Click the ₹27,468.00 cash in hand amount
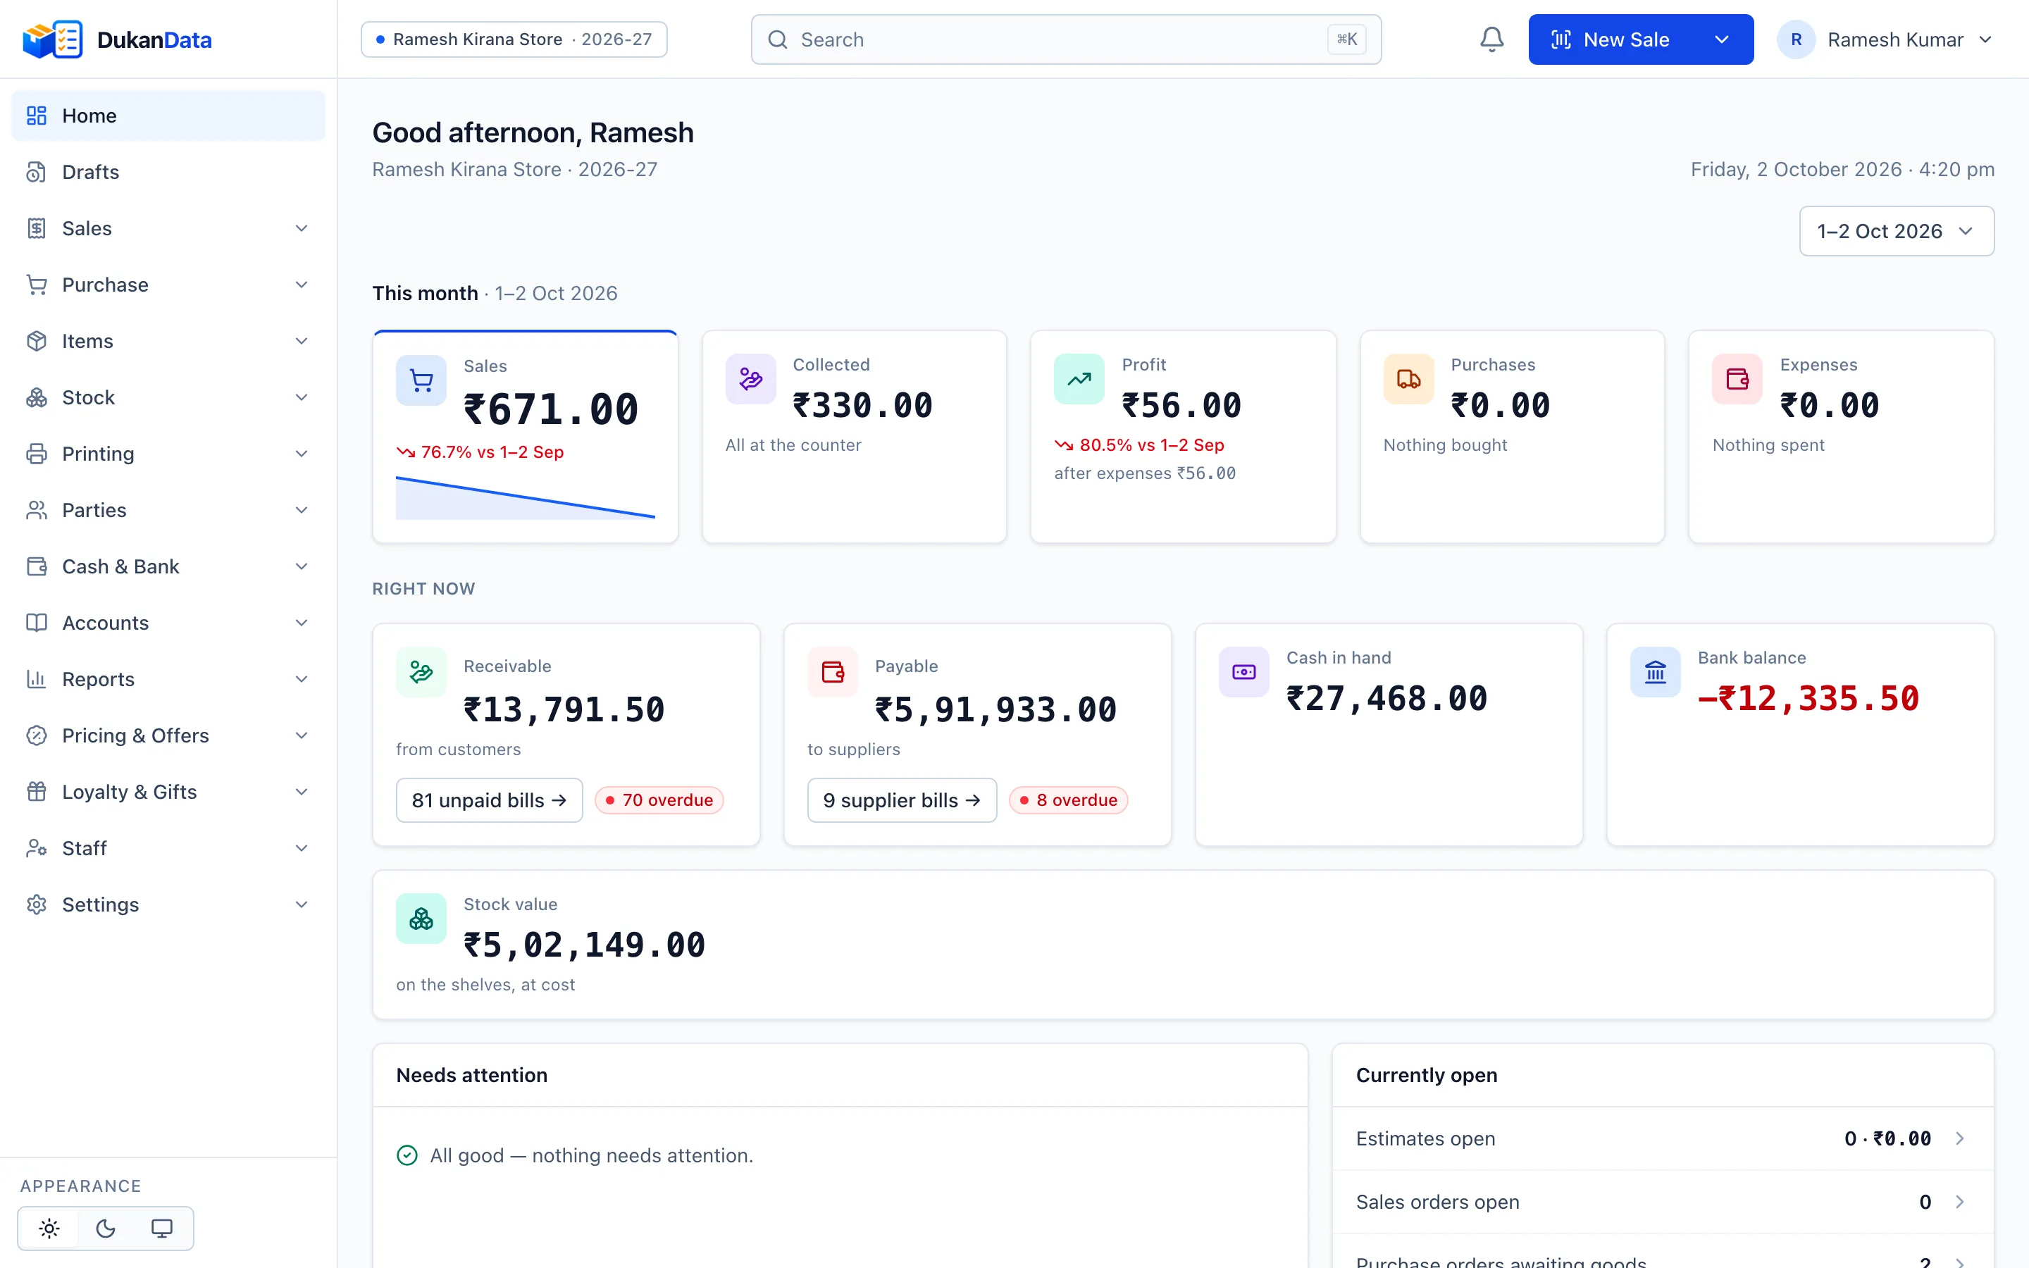 [1386, 697]
